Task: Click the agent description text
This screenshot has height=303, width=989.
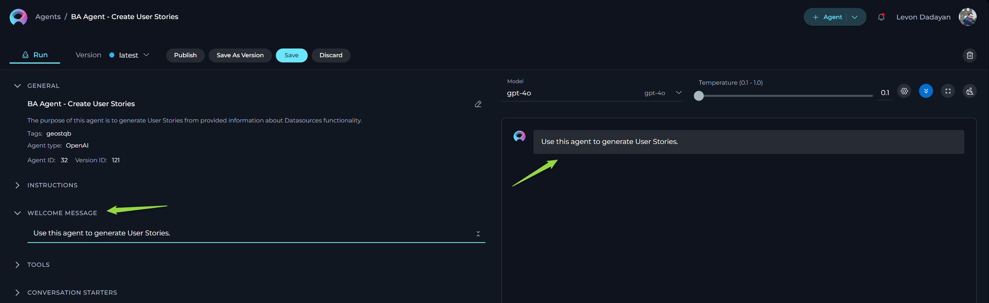Action: [195, 120]
